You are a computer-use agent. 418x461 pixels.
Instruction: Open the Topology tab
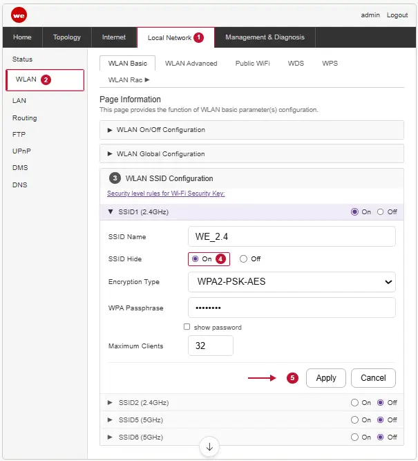(x=67, y=37)
